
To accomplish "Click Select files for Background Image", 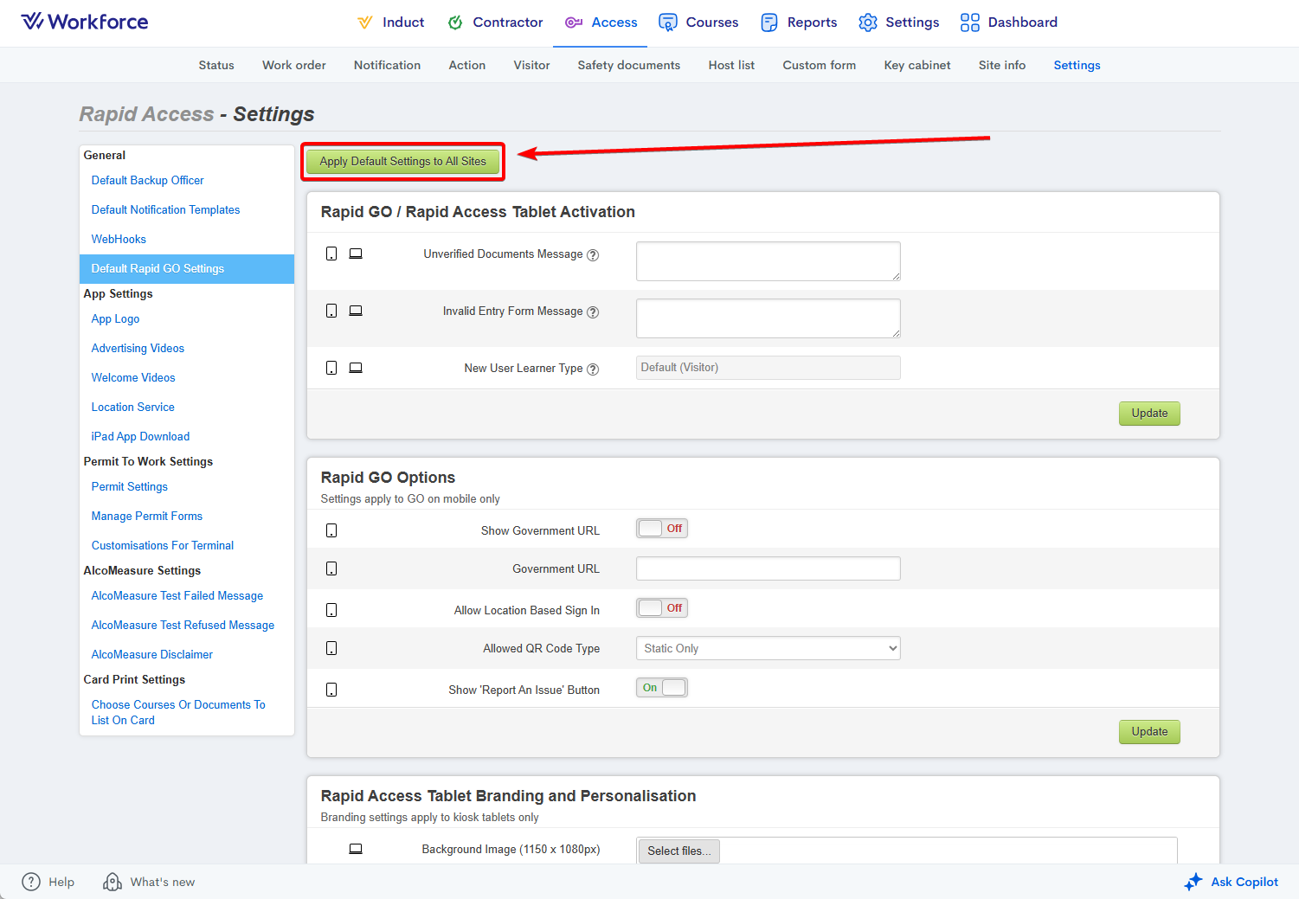I will pos(678,851).
